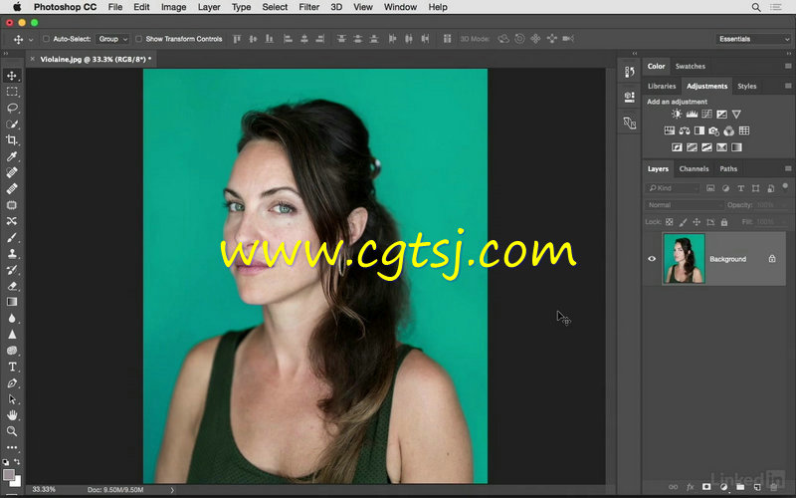
Task: Switch to the Swatches tab
Action: 690,66
